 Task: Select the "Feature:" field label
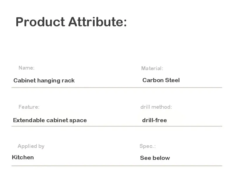coord(29,107)
